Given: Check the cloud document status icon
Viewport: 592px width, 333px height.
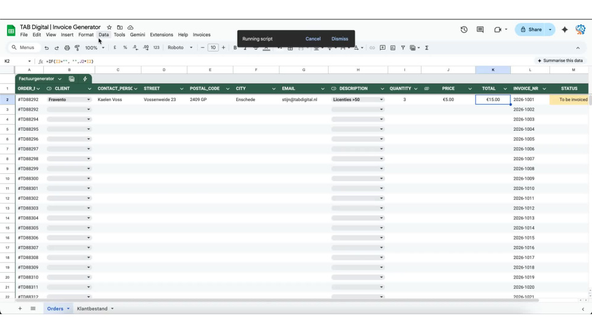Looking at the screenshot, I should click(130, 27).
